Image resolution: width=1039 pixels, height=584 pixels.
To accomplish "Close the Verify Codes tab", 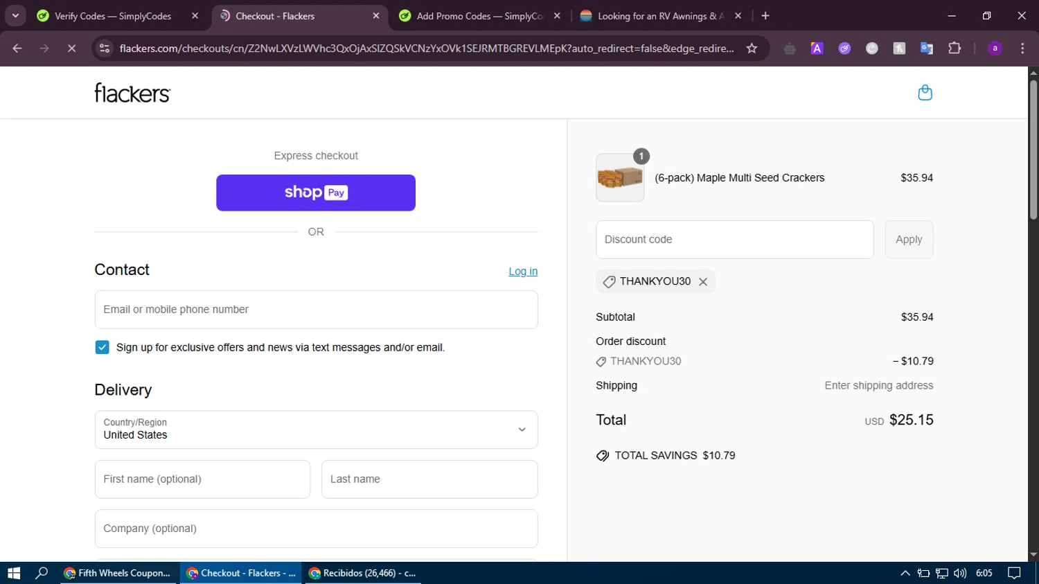I will click(x=195, y=16).
